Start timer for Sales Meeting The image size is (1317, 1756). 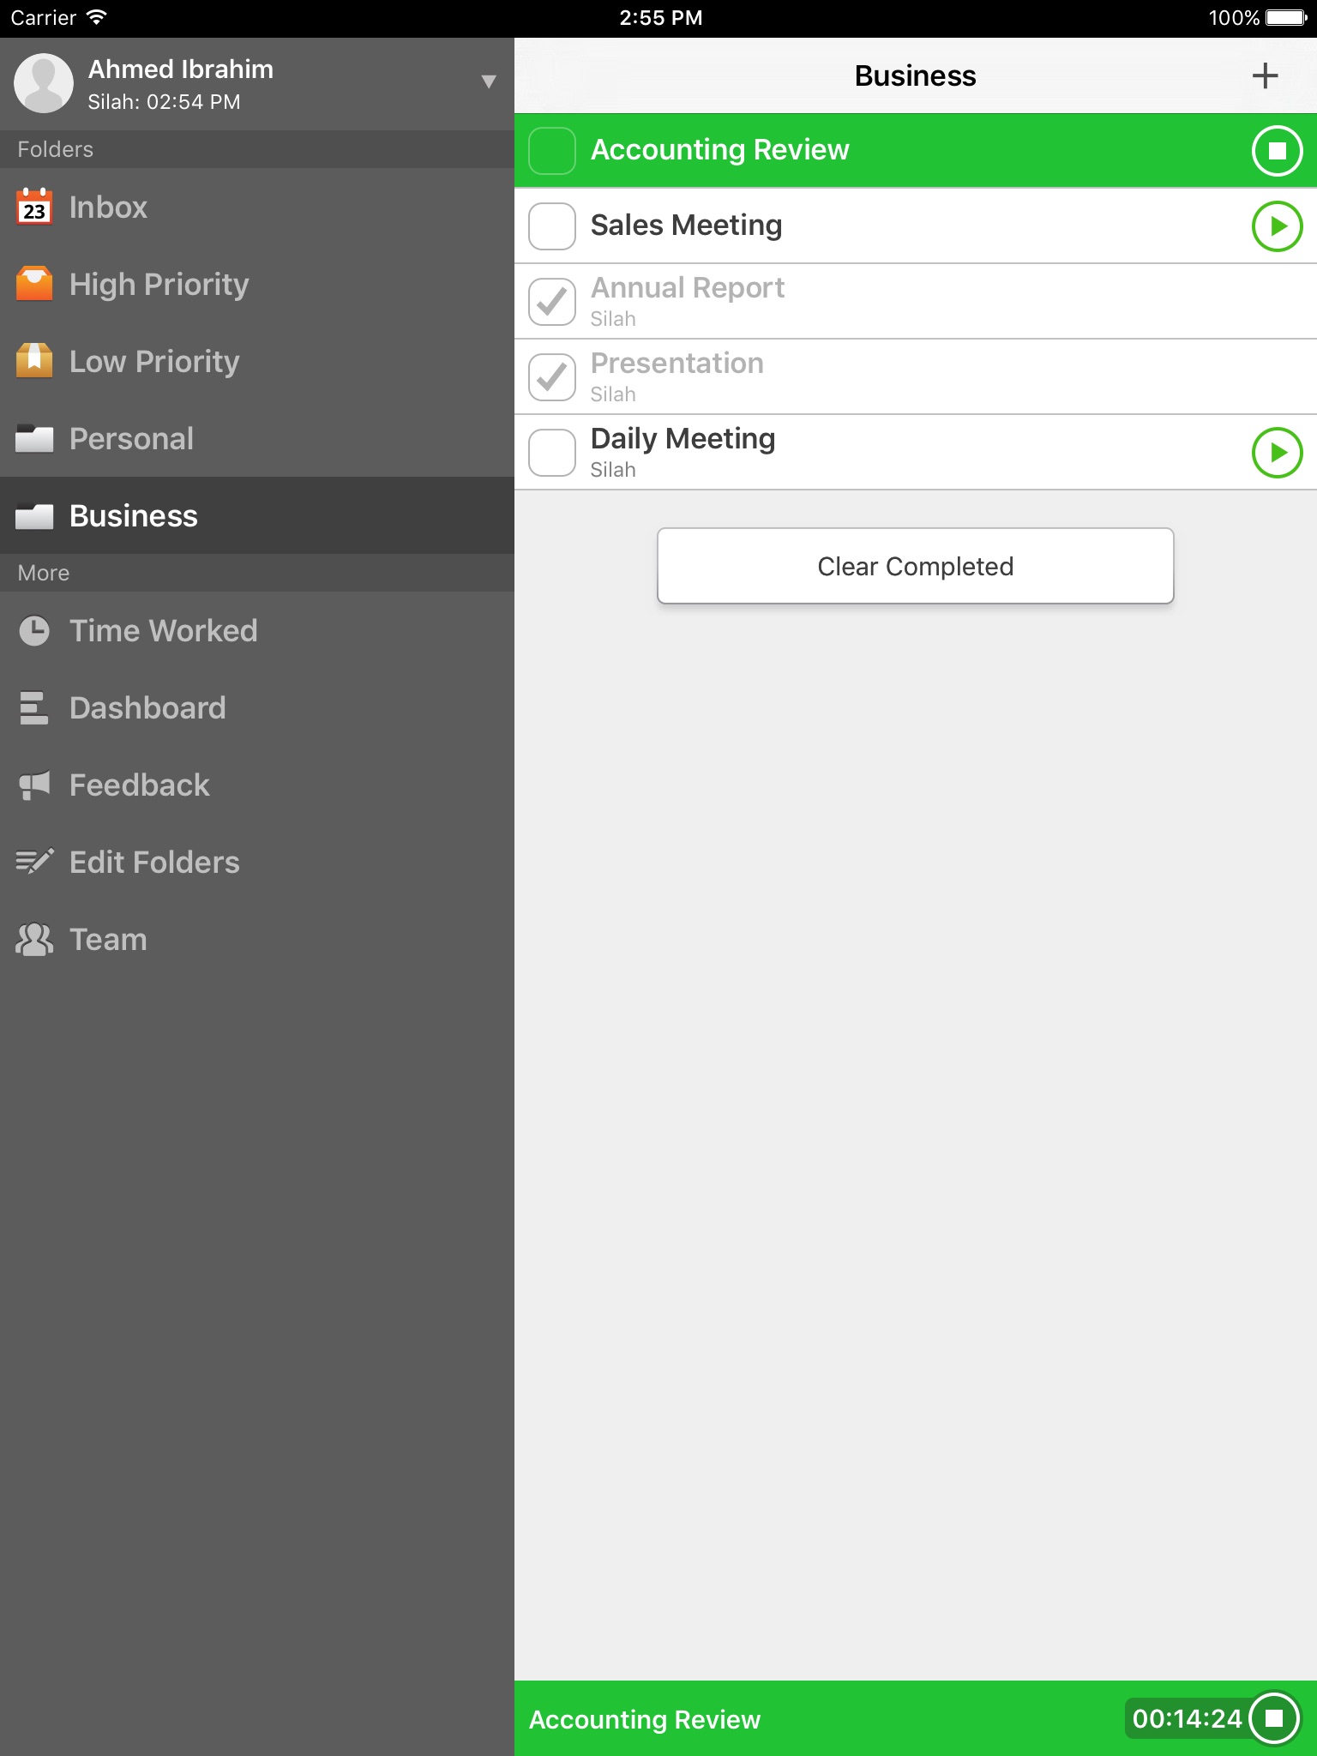(x=1277, y=226)
